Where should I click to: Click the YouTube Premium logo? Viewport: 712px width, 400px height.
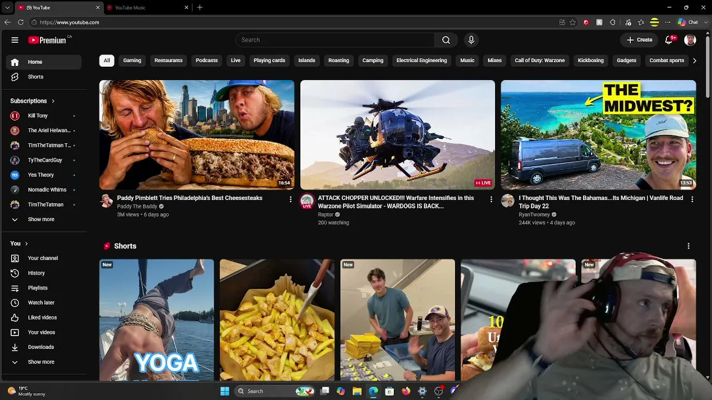point(47,40)
